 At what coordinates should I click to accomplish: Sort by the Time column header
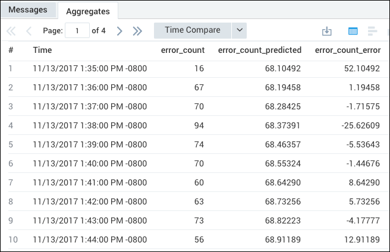42,50
